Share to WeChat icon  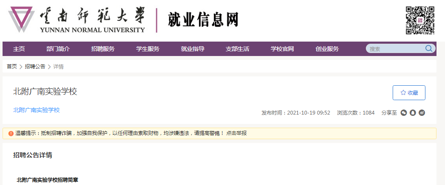click(404, 113)
